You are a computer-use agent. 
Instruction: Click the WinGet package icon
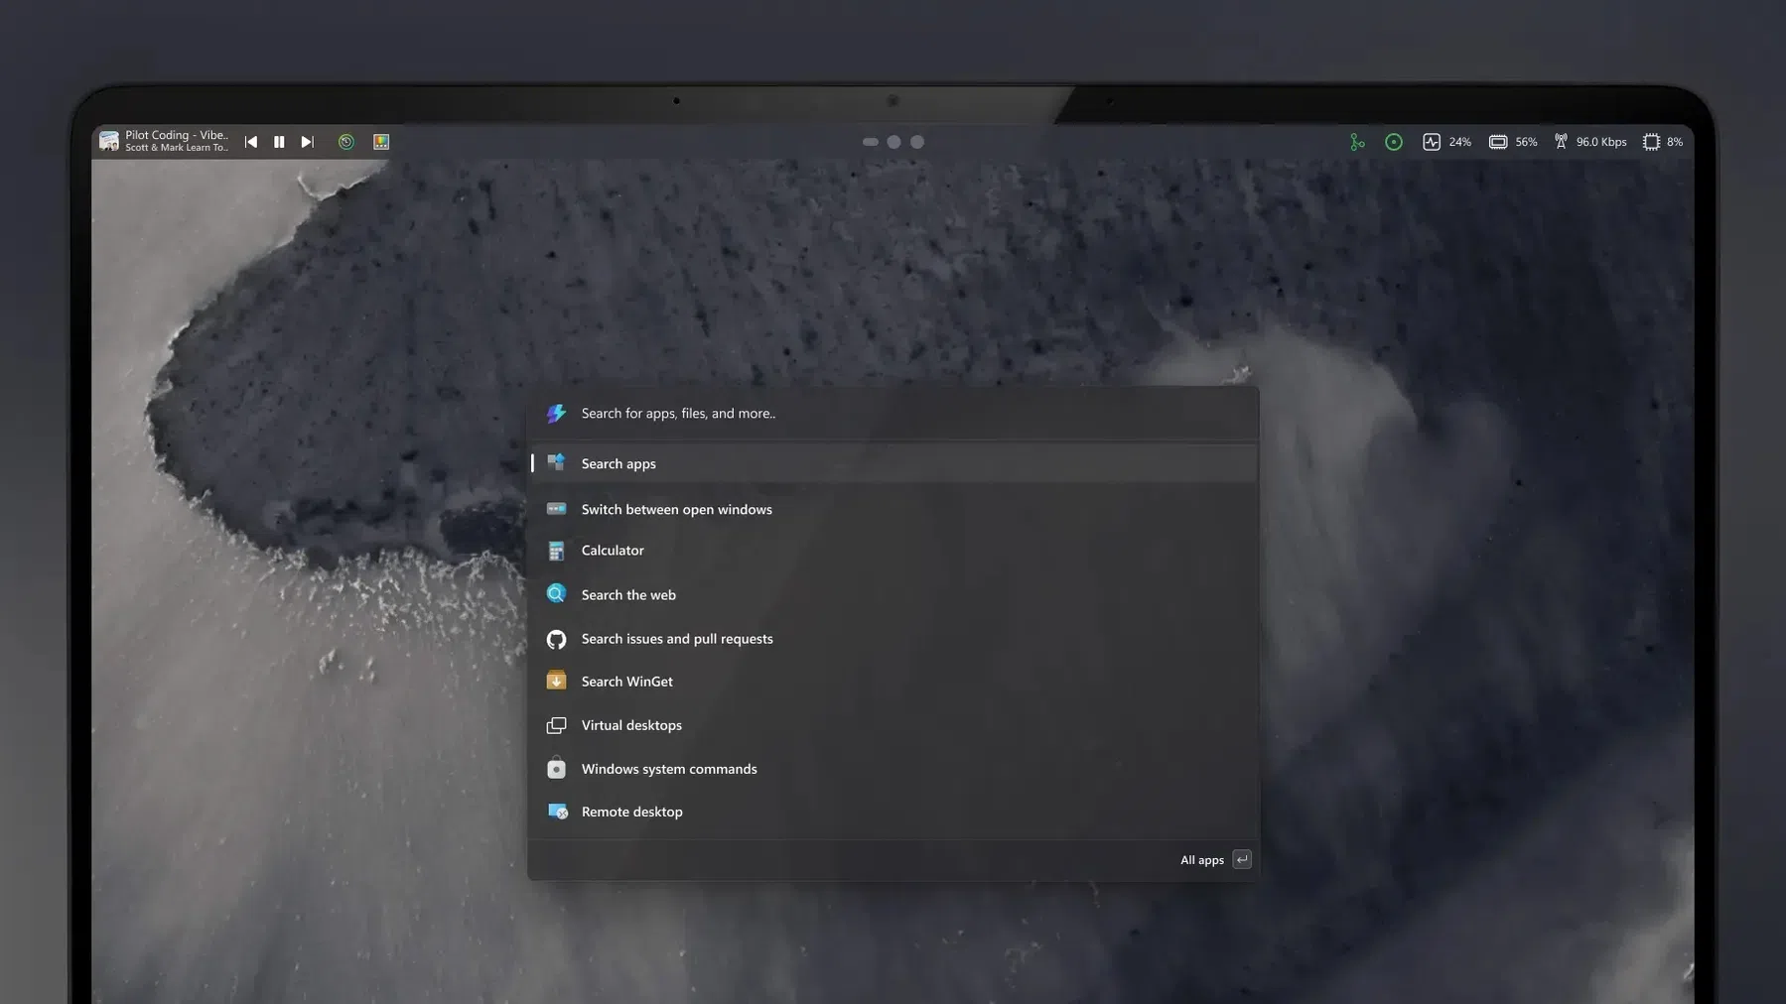557,682
